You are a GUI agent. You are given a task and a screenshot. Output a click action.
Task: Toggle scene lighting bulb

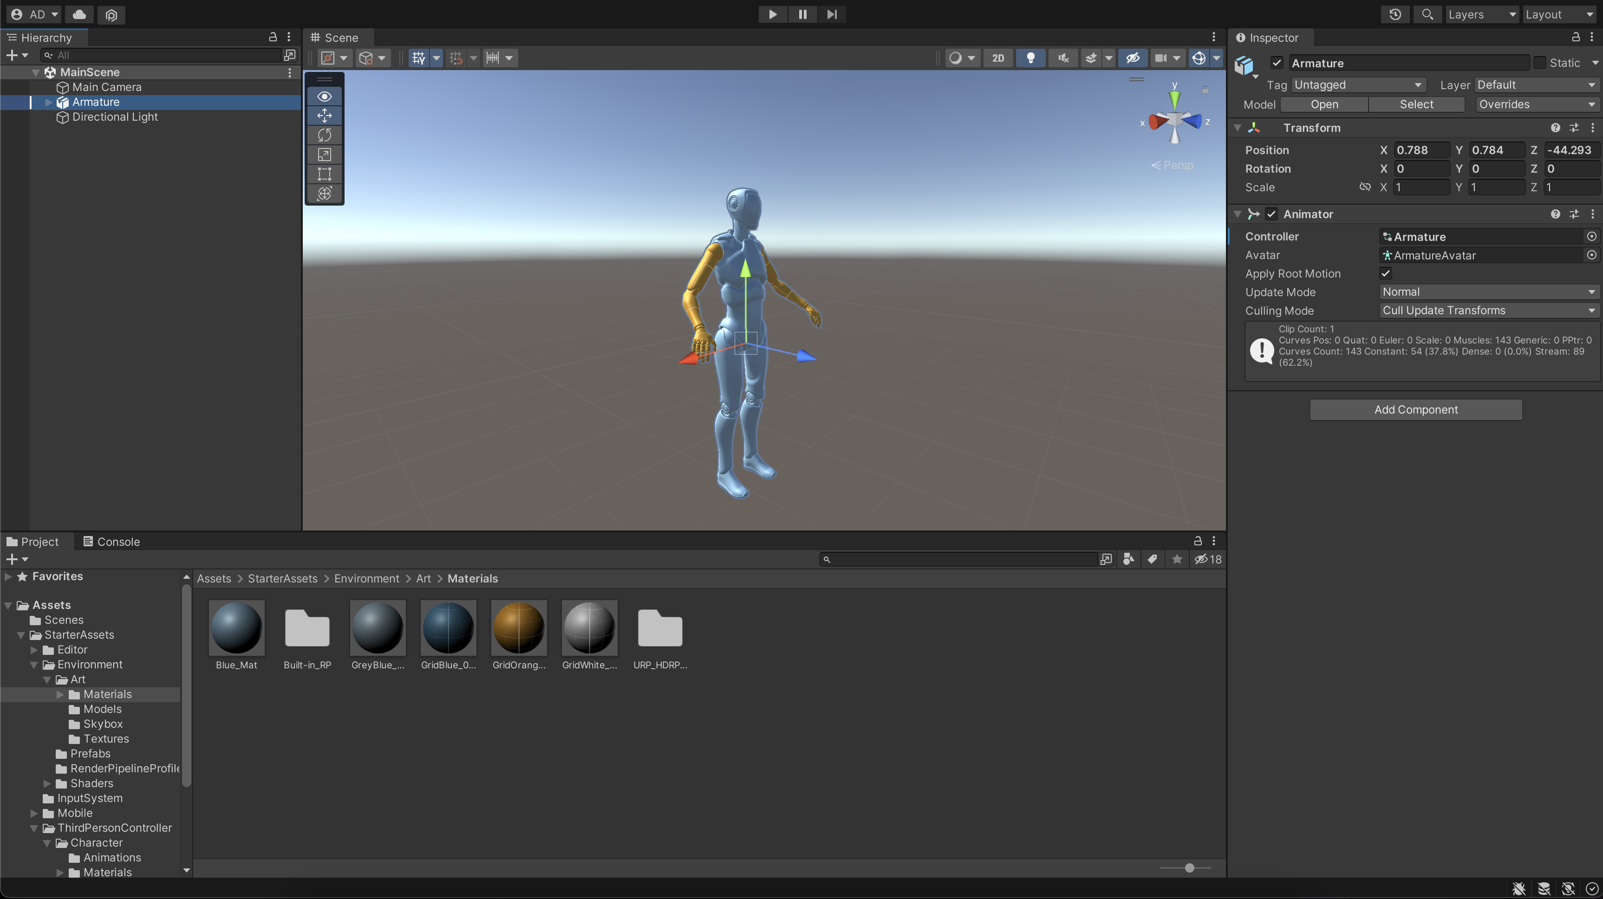pyautogui.click(x=1030, y=58)
